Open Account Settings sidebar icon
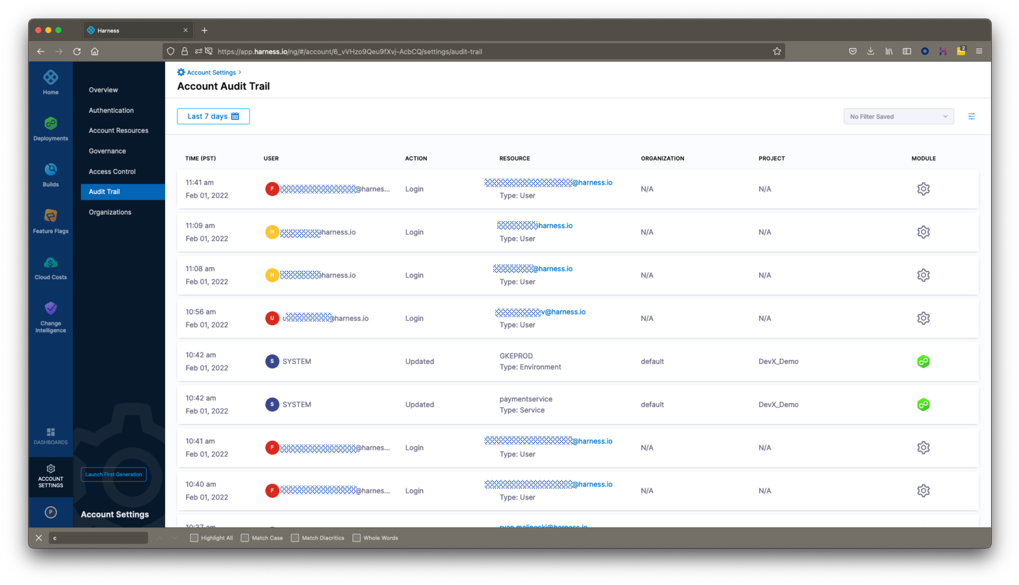Viewport: 1019px width, 585px height. [51, 476]
